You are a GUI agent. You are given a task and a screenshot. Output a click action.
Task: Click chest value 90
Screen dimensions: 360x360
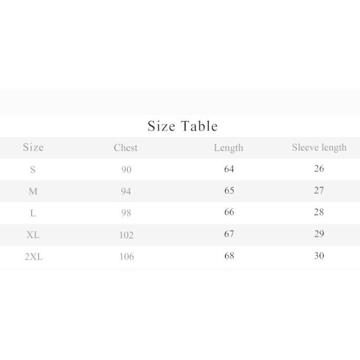pyautogui.click(x=126, y=169)
